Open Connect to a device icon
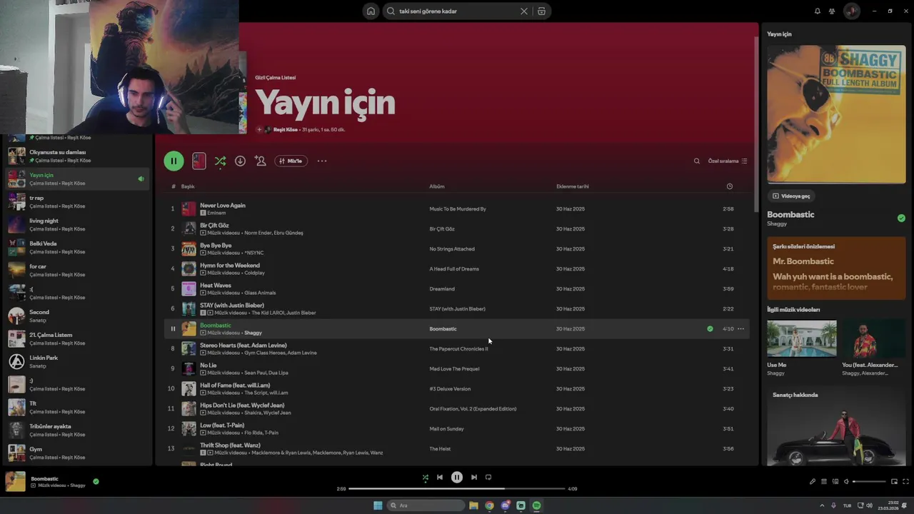This screenshot has width=914, height=514. tap(835, 482)
